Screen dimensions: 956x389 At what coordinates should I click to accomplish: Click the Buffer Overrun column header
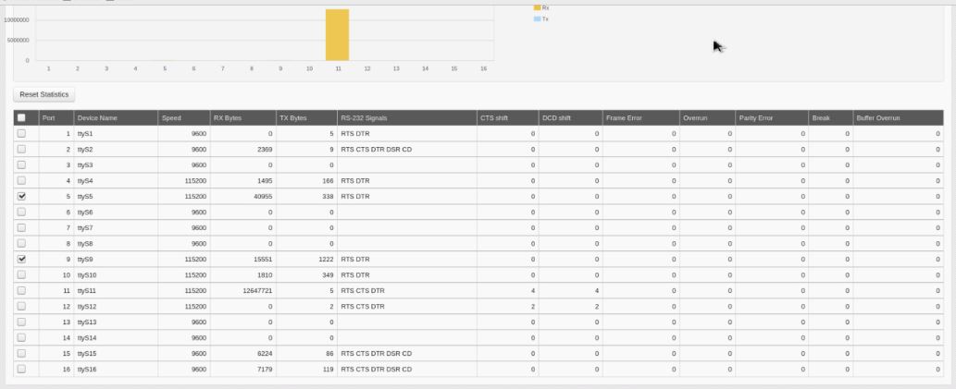tap(877, 118)
